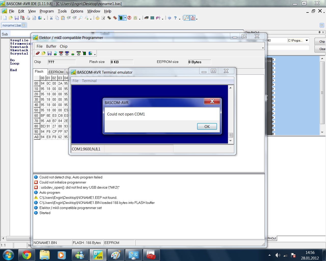This screenshot has width=326, height=261.
Task: Click the volume icon in system tray
Action: [x=278, y=255]
